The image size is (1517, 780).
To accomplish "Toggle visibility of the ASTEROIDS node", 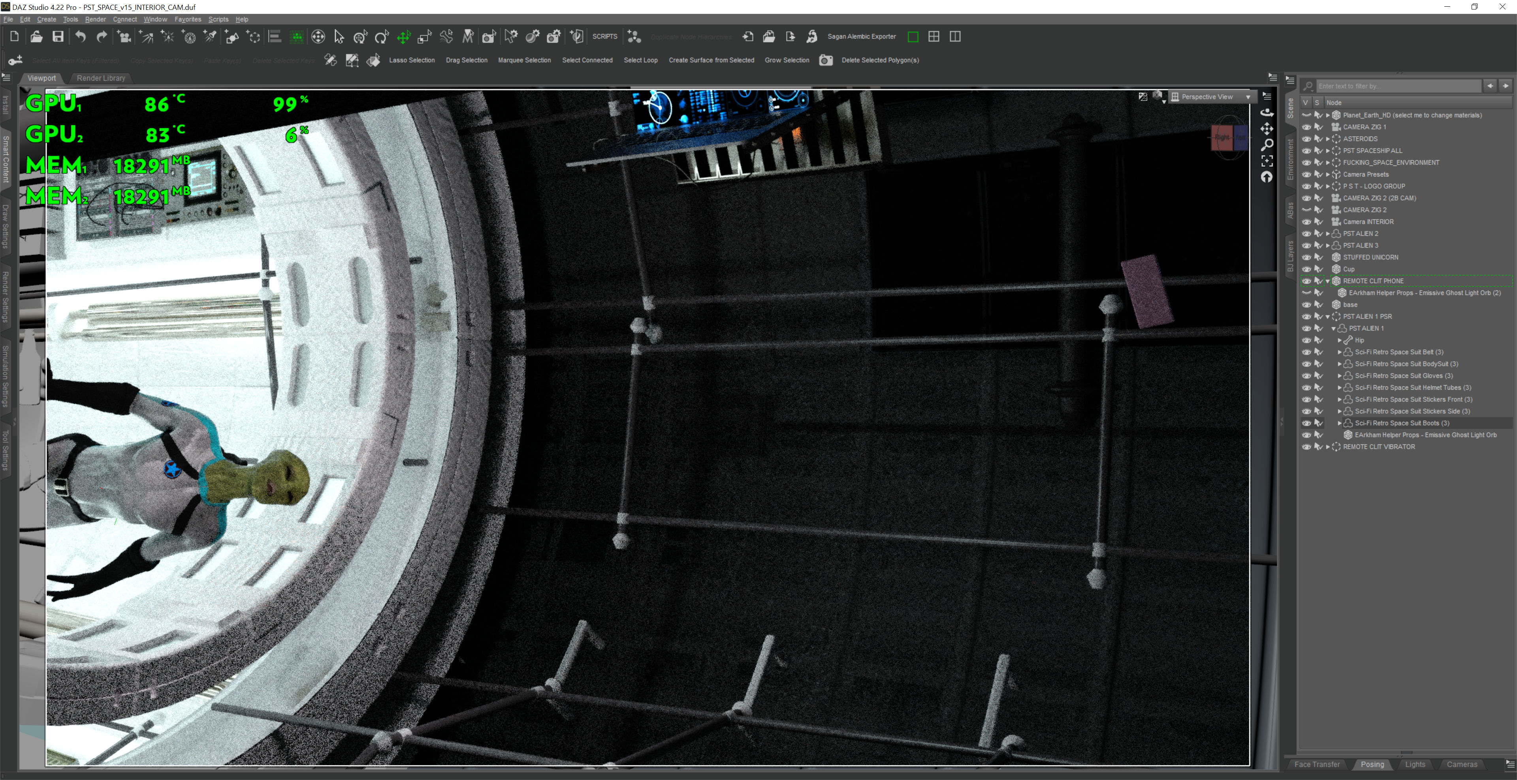I will point(1306,139).
